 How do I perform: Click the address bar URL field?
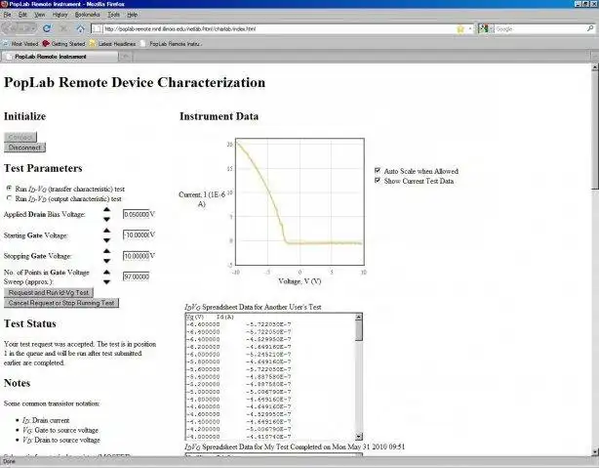pos(274,28)
